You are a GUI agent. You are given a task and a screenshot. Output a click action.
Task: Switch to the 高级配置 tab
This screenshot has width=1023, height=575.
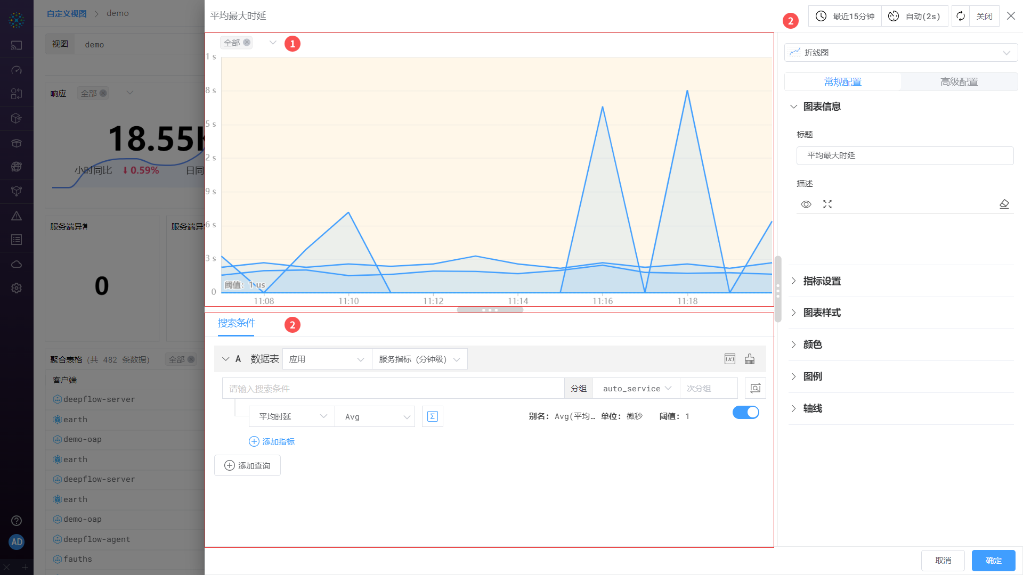(959, 81)
